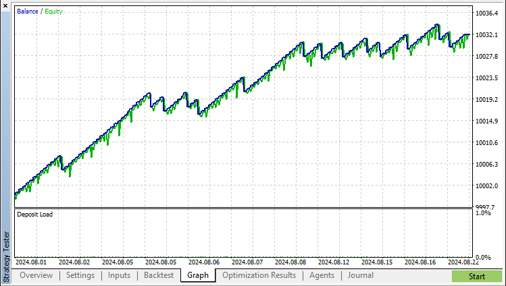Open the Journal tab
506x286 pixels.
point(361,275)
